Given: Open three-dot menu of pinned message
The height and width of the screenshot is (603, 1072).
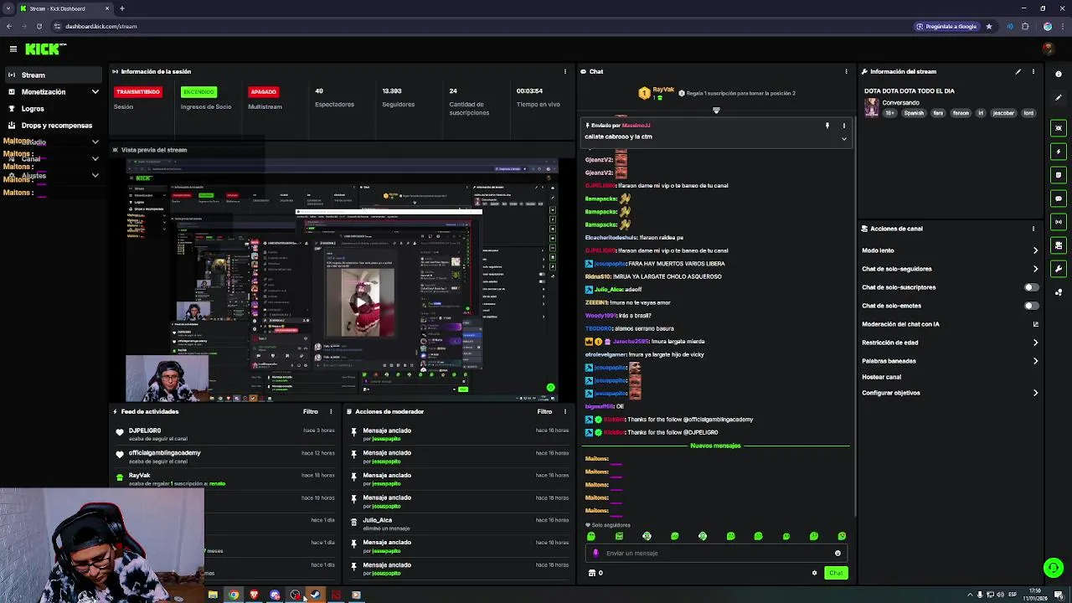Looking at the screenshot, I should coord(844,126).
